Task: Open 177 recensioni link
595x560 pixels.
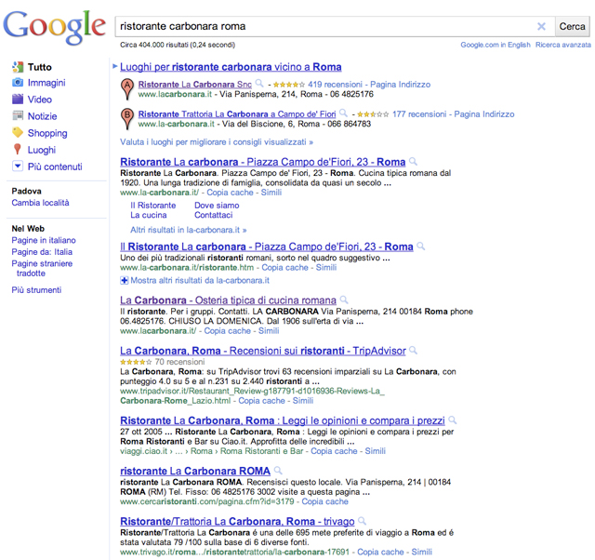Action: (x=419, y=113)
